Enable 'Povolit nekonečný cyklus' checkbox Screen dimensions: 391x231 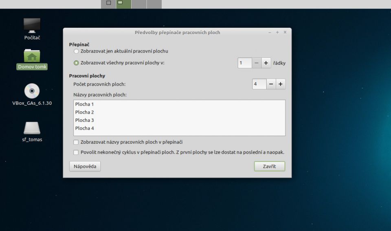tap(76, 152)
